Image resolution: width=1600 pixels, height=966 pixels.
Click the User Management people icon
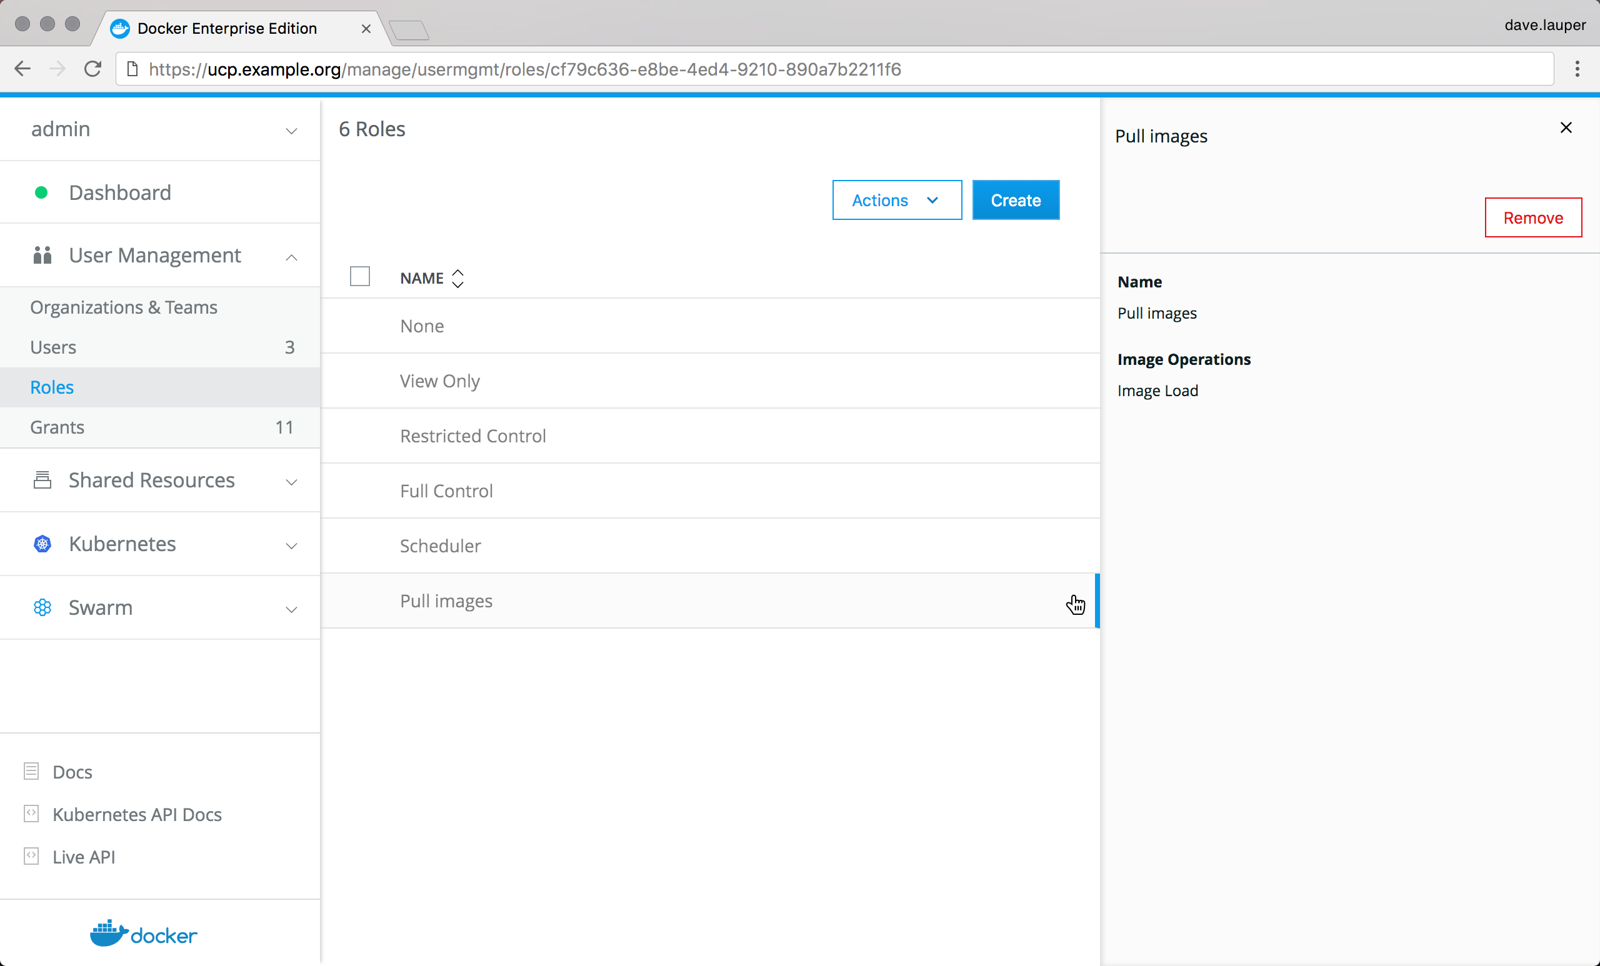coord(42,255)
